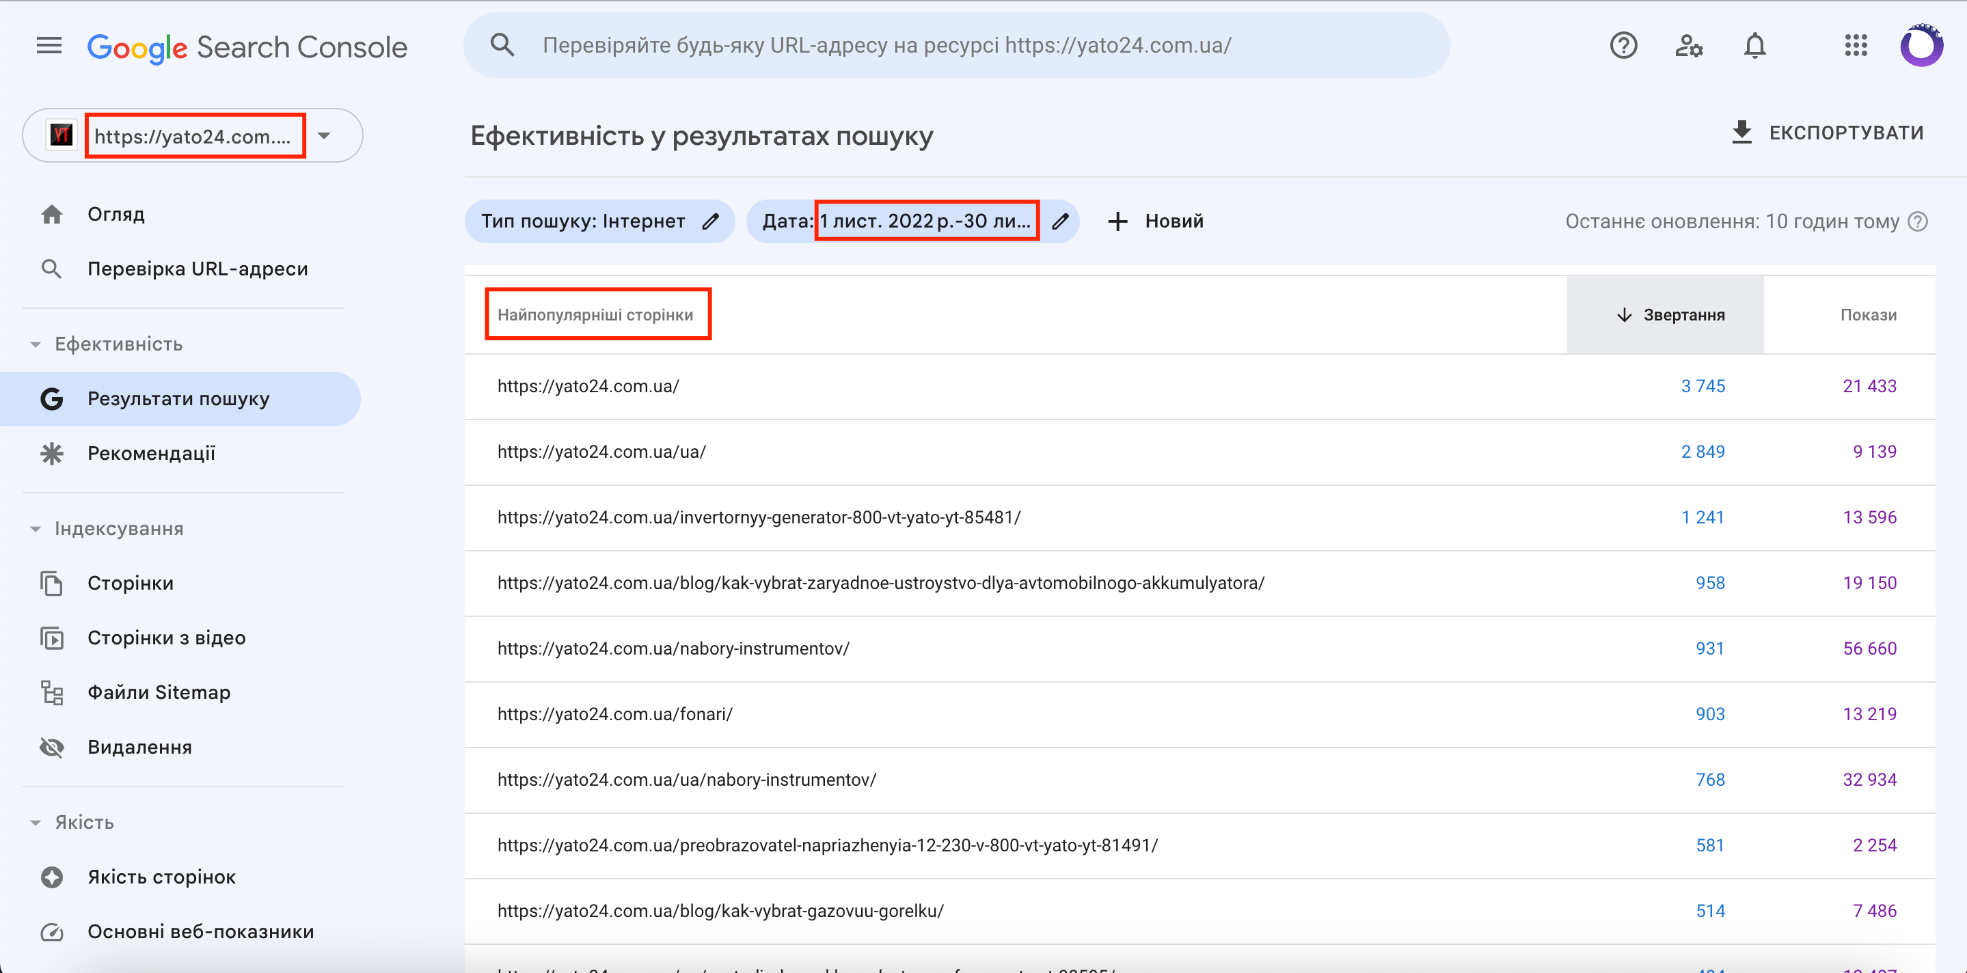Image resolution: width=1967 pixels, height=973 pixels.
Task: Collapse the Індексування section
Action: (35, 529)
